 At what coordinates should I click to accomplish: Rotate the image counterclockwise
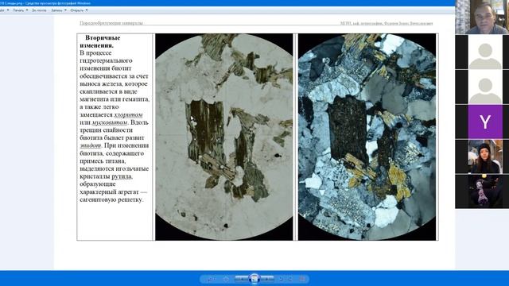pos(282,279)
